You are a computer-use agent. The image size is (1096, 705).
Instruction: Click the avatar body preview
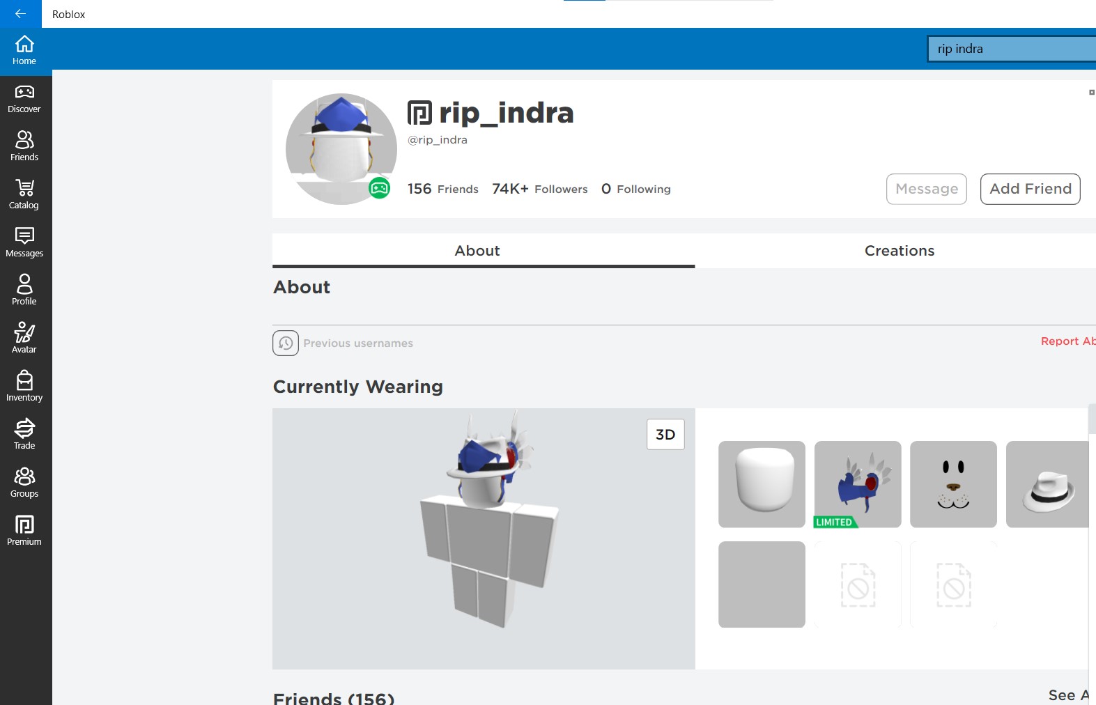click(484, 539)
